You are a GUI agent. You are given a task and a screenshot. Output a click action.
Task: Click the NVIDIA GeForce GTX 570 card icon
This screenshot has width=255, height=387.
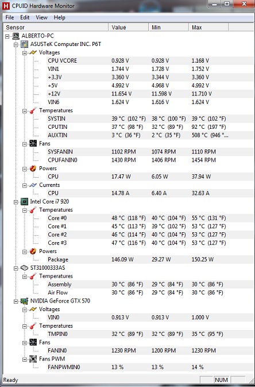[x=24, y=301]
